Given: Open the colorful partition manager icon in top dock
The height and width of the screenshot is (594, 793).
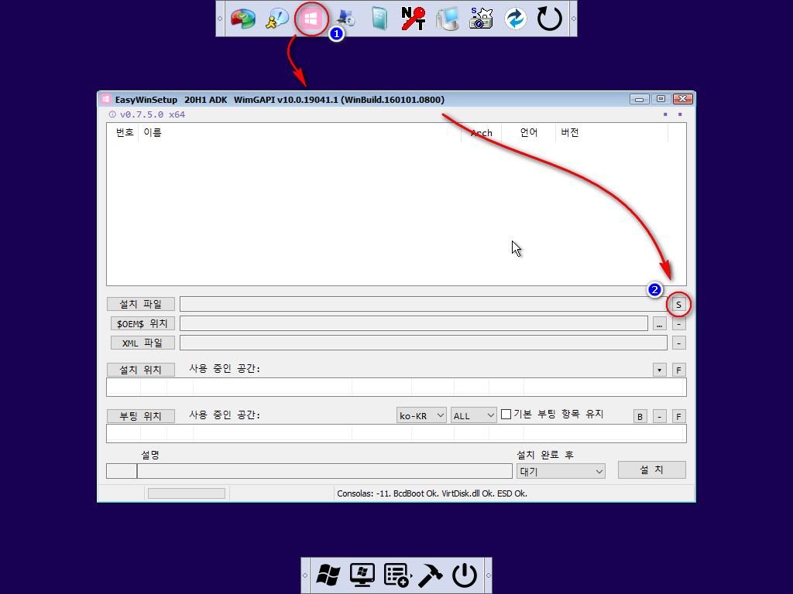Looking at the screenshot, I should click(243, 19).
